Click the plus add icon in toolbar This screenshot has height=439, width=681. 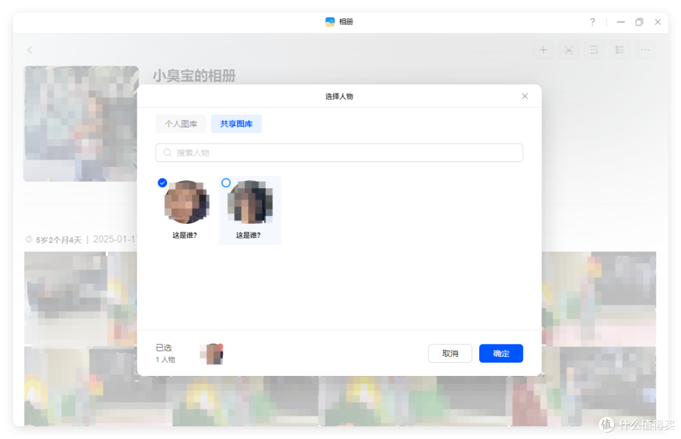click(544, 50)
